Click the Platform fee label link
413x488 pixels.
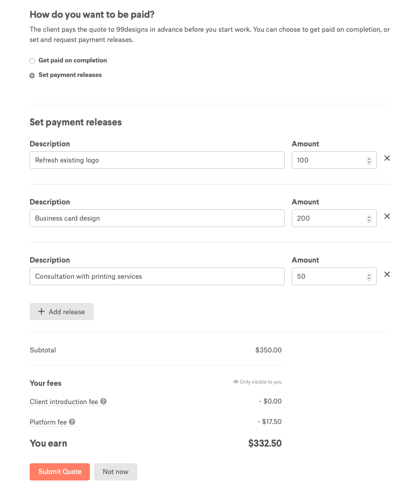(x=48, y=422)
